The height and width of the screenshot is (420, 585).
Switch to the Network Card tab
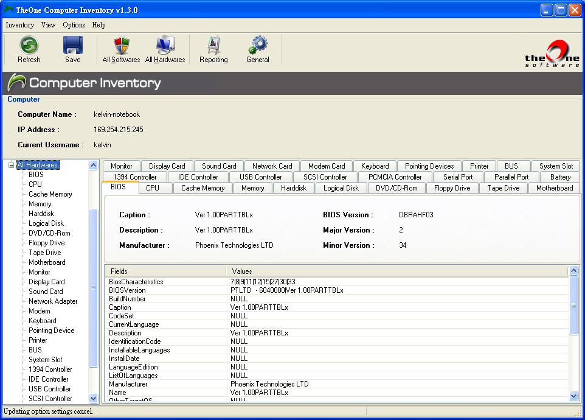[272, 166]
